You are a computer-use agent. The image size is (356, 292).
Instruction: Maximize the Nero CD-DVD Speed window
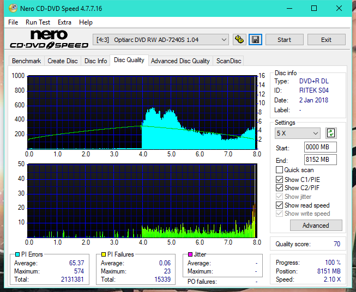tap(314, 8)
